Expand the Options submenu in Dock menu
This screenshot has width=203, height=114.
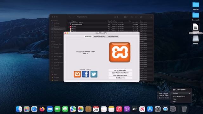[181, 93]
